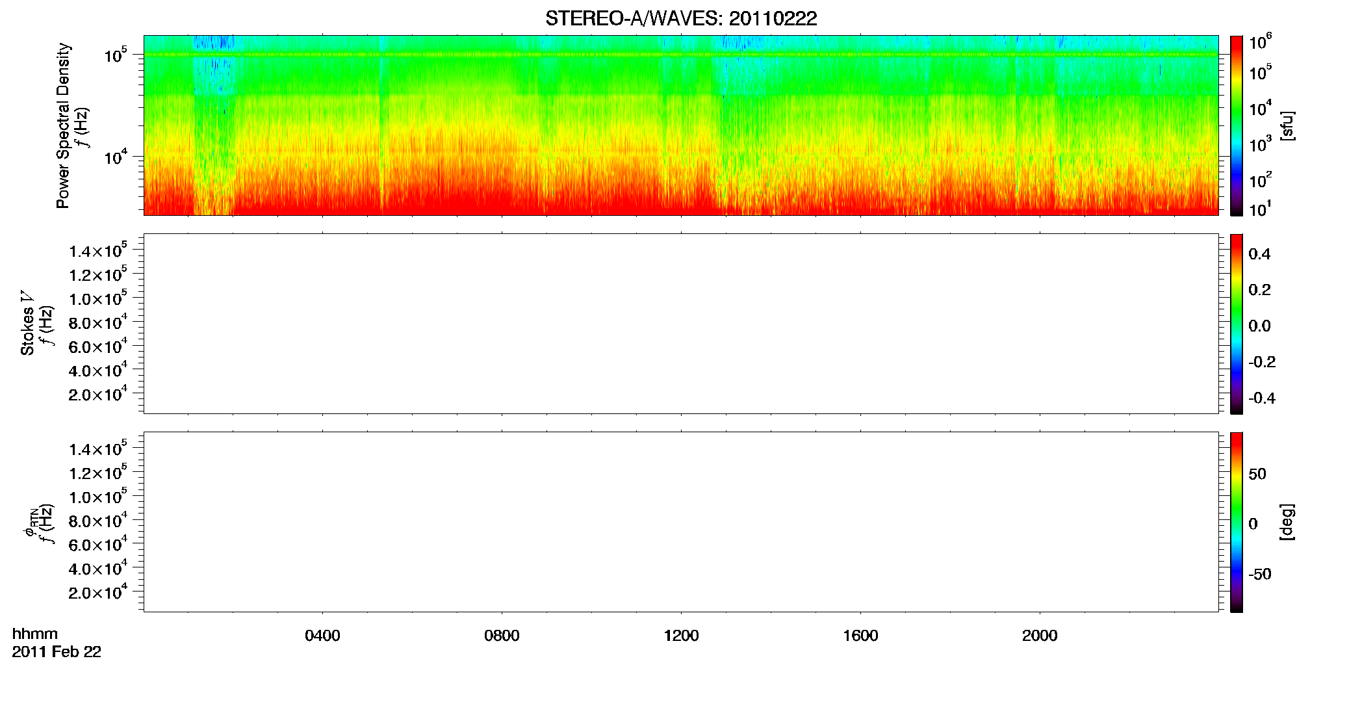Click the [deg] unit label
1362x702 pixels.
coord(1287,522)
